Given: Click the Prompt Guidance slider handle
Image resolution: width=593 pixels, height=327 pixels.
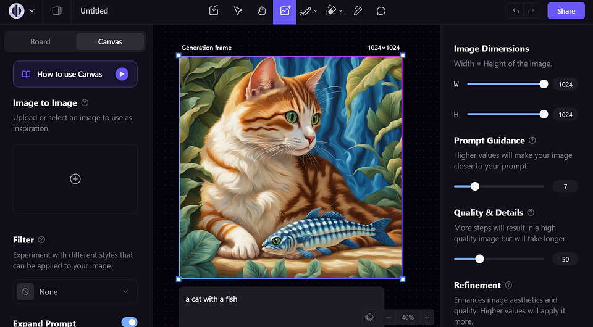Looking at the screenshot, I should tap(475, 186).
